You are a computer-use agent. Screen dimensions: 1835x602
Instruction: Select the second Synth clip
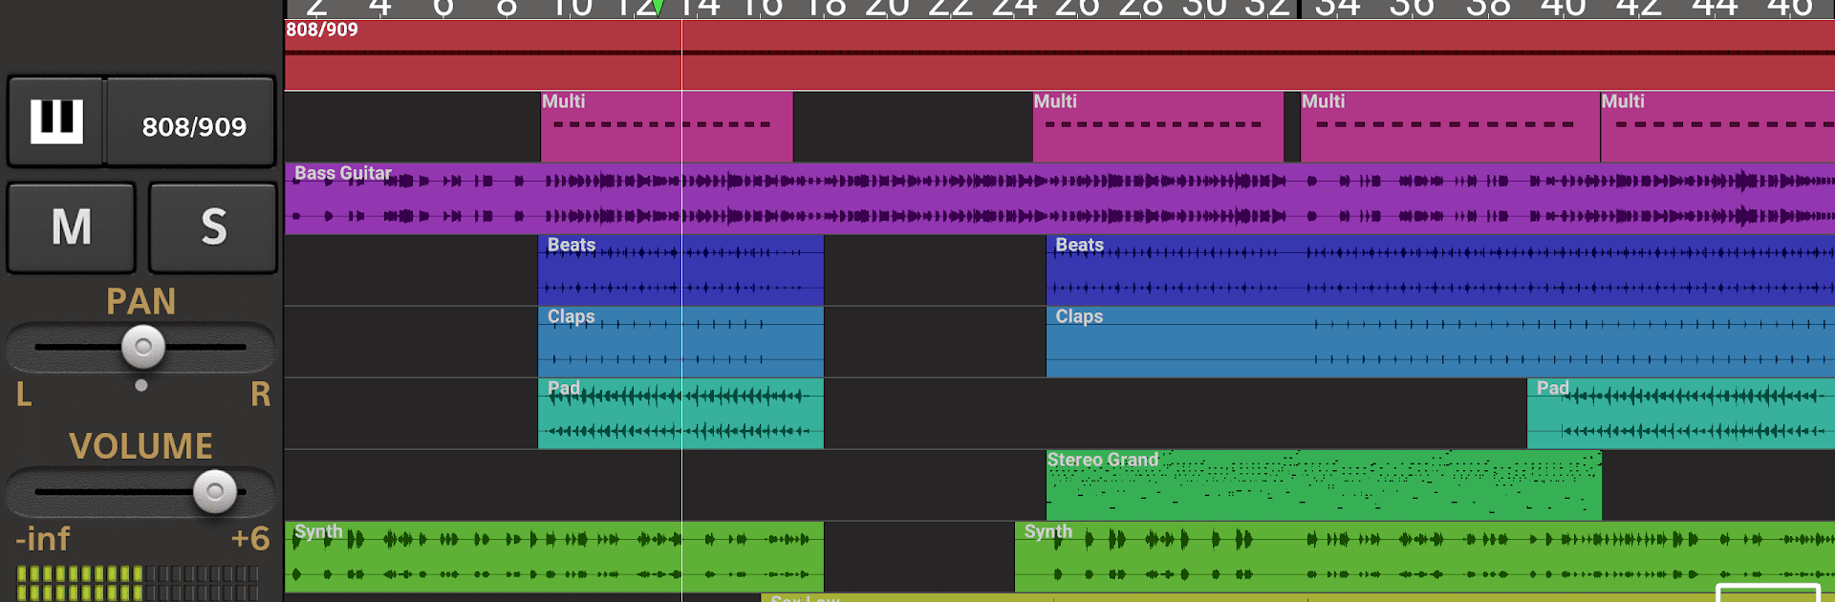pos(1424,557)
